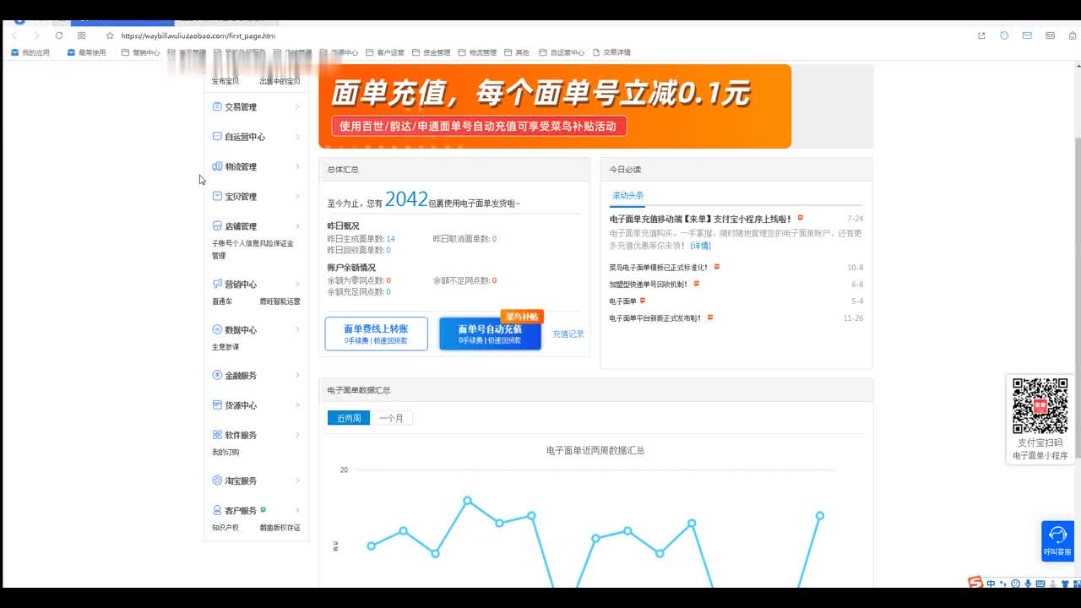Click the 客户服务 person icon
The width and height of the screenshot is (1081, 608).
tap(217, 510)
